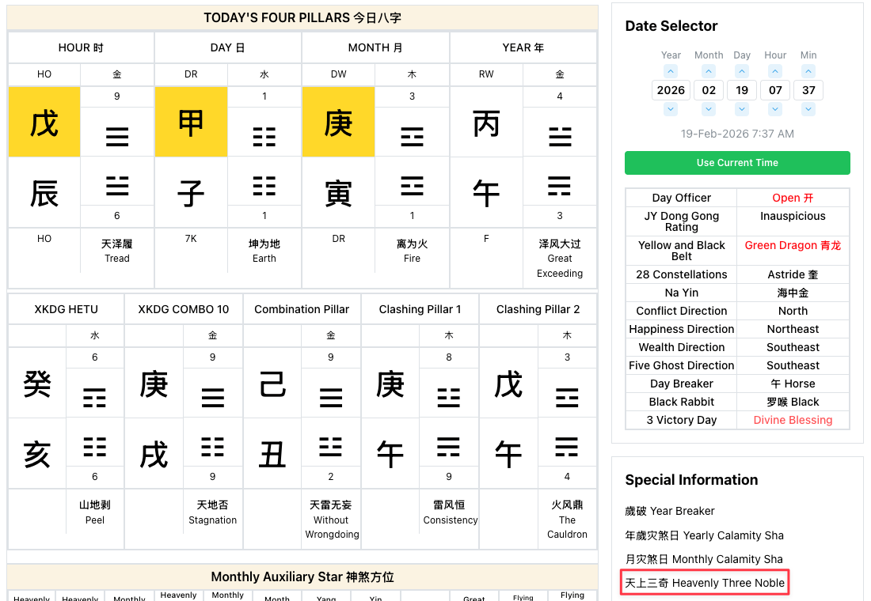The image size is (871, 601).
Task: Decrease the Year with its down arrow
Action: (x=671, y=109)
